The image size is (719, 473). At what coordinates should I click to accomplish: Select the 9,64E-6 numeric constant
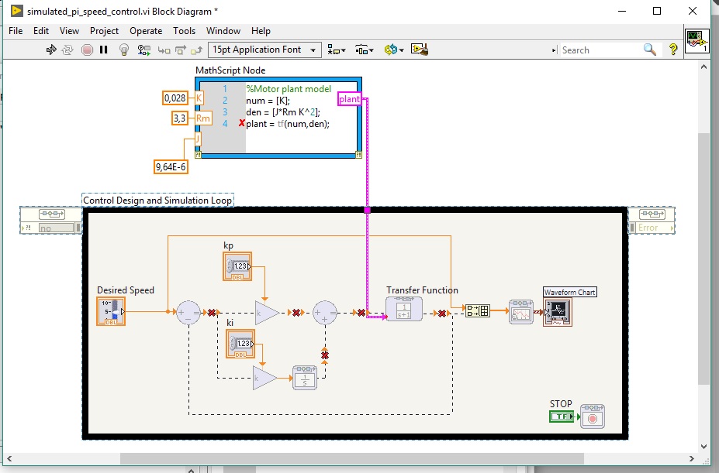(x=171, y=166)
